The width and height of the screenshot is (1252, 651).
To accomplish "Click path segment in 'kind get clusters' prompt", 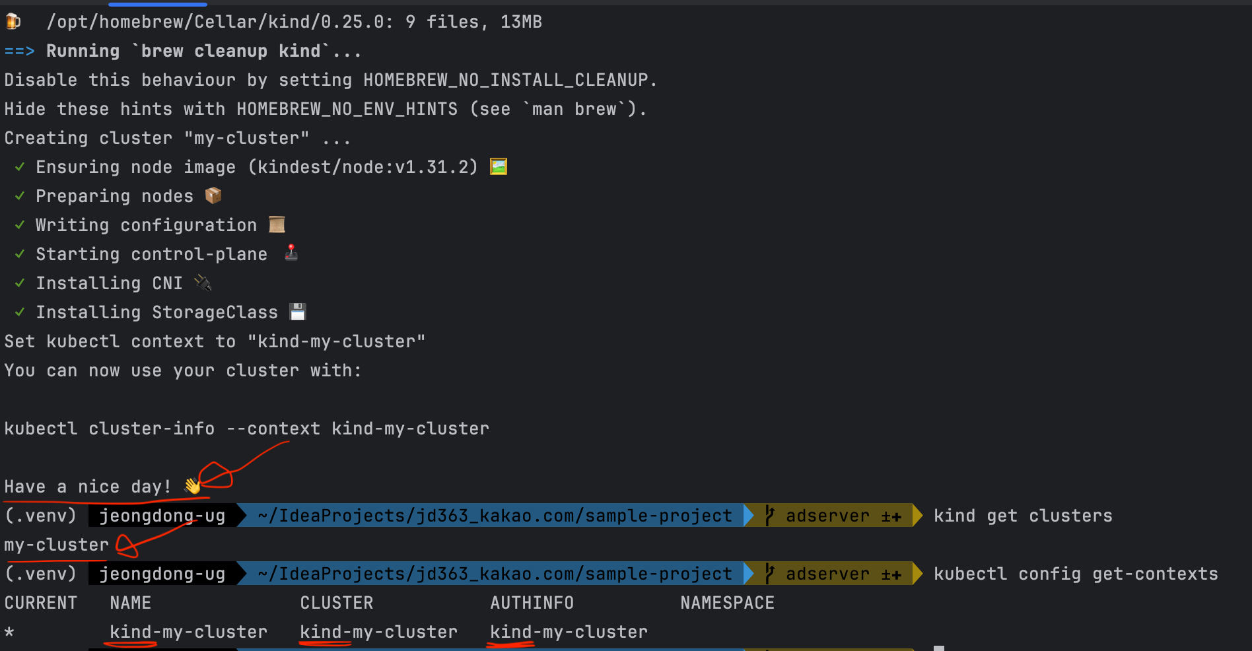I will pyautogui.click(x=495, y=516).
